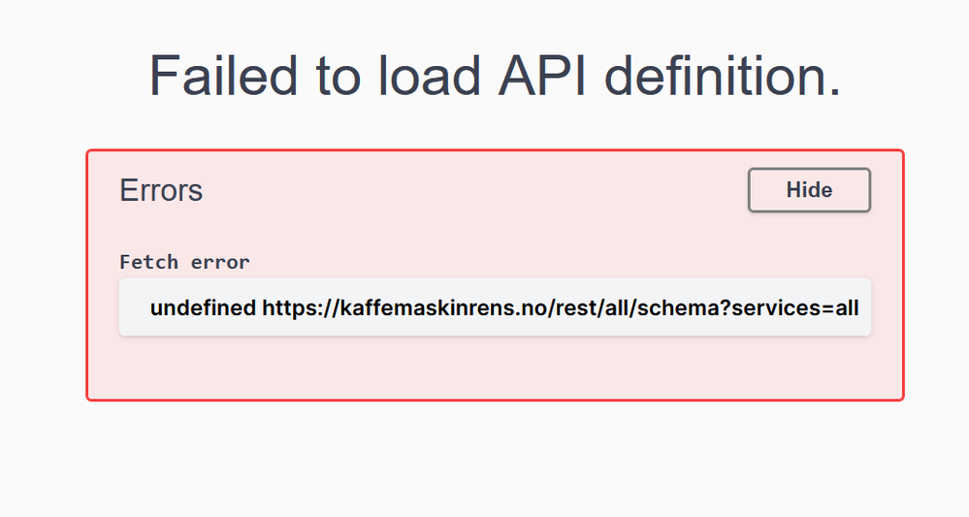This screenshot has height=517, width=969.
Task: Click the word "error" after Fetch
Action: point(220,262)
